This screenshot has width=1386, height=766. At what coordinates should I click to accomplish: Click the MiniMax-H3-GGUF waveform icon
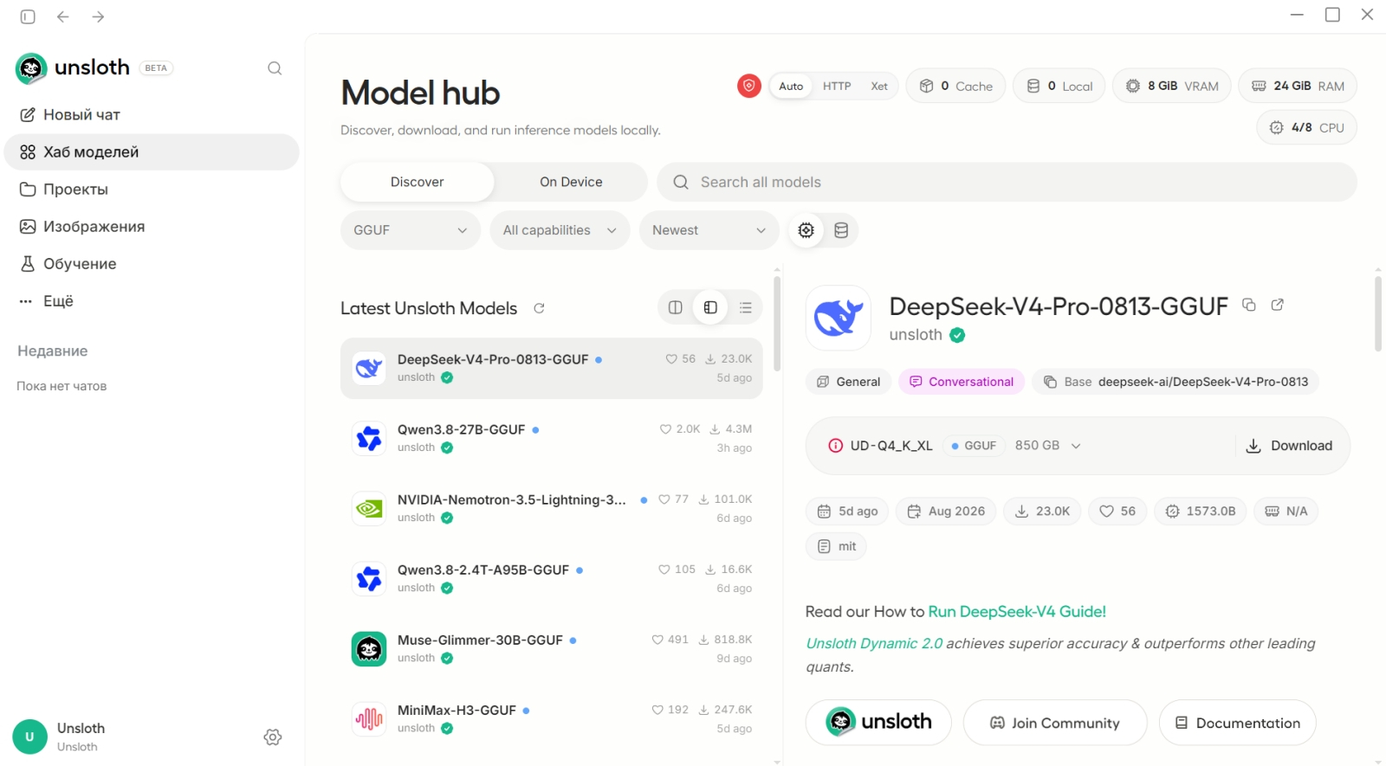369,718
